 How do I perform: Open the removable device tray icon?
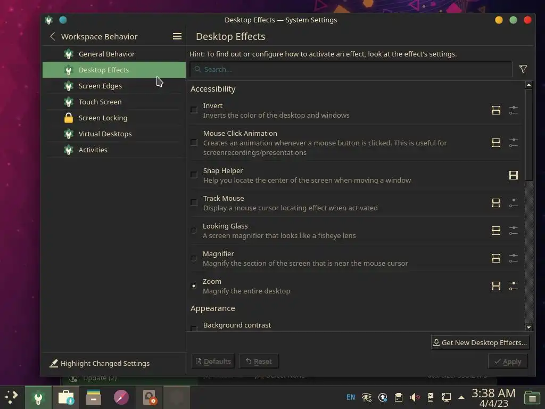(x=430, y=397)
